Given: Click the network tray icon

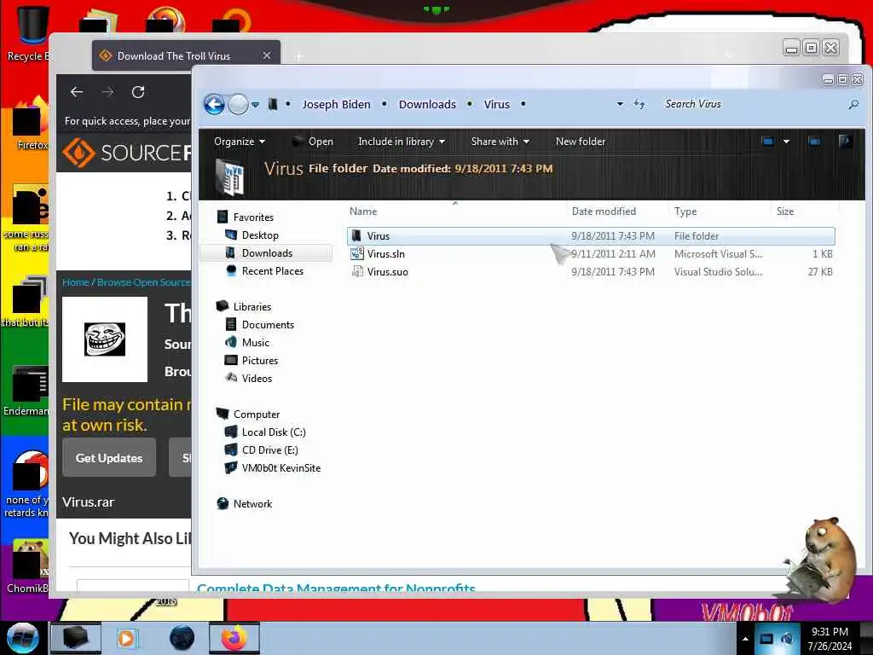Looking at the screenshot, I should tap(766, 639).
